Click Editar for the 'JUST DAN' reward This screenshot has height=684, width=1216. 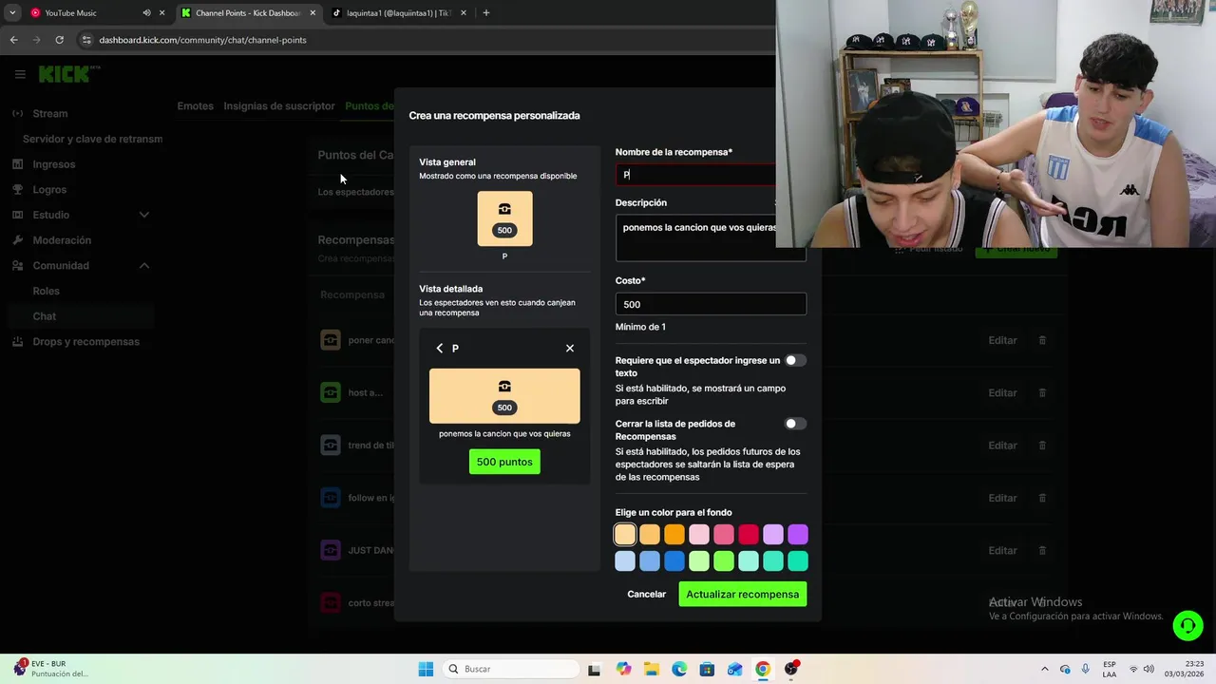[x=1002, y=551]
